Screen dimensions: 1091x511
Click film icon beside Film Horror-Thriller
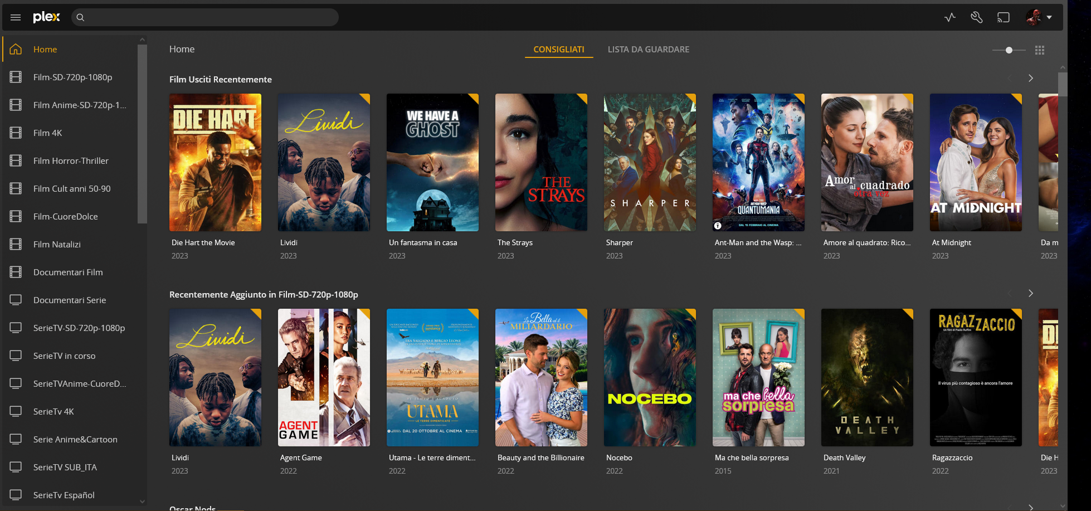16,160
